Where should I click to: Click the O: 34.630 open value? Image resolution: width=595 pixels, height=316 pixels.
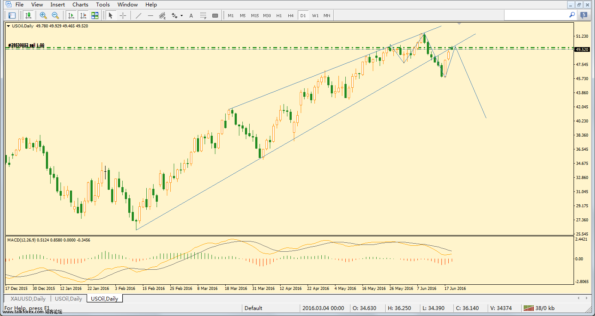tap(365, 308)
